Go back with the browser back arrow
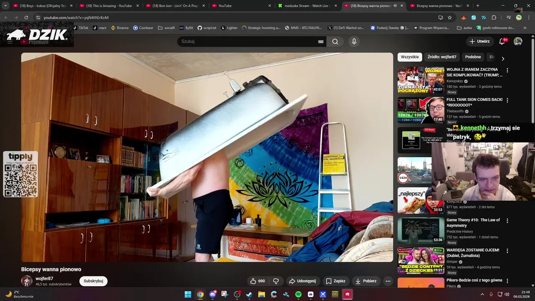 click(6, 18)
